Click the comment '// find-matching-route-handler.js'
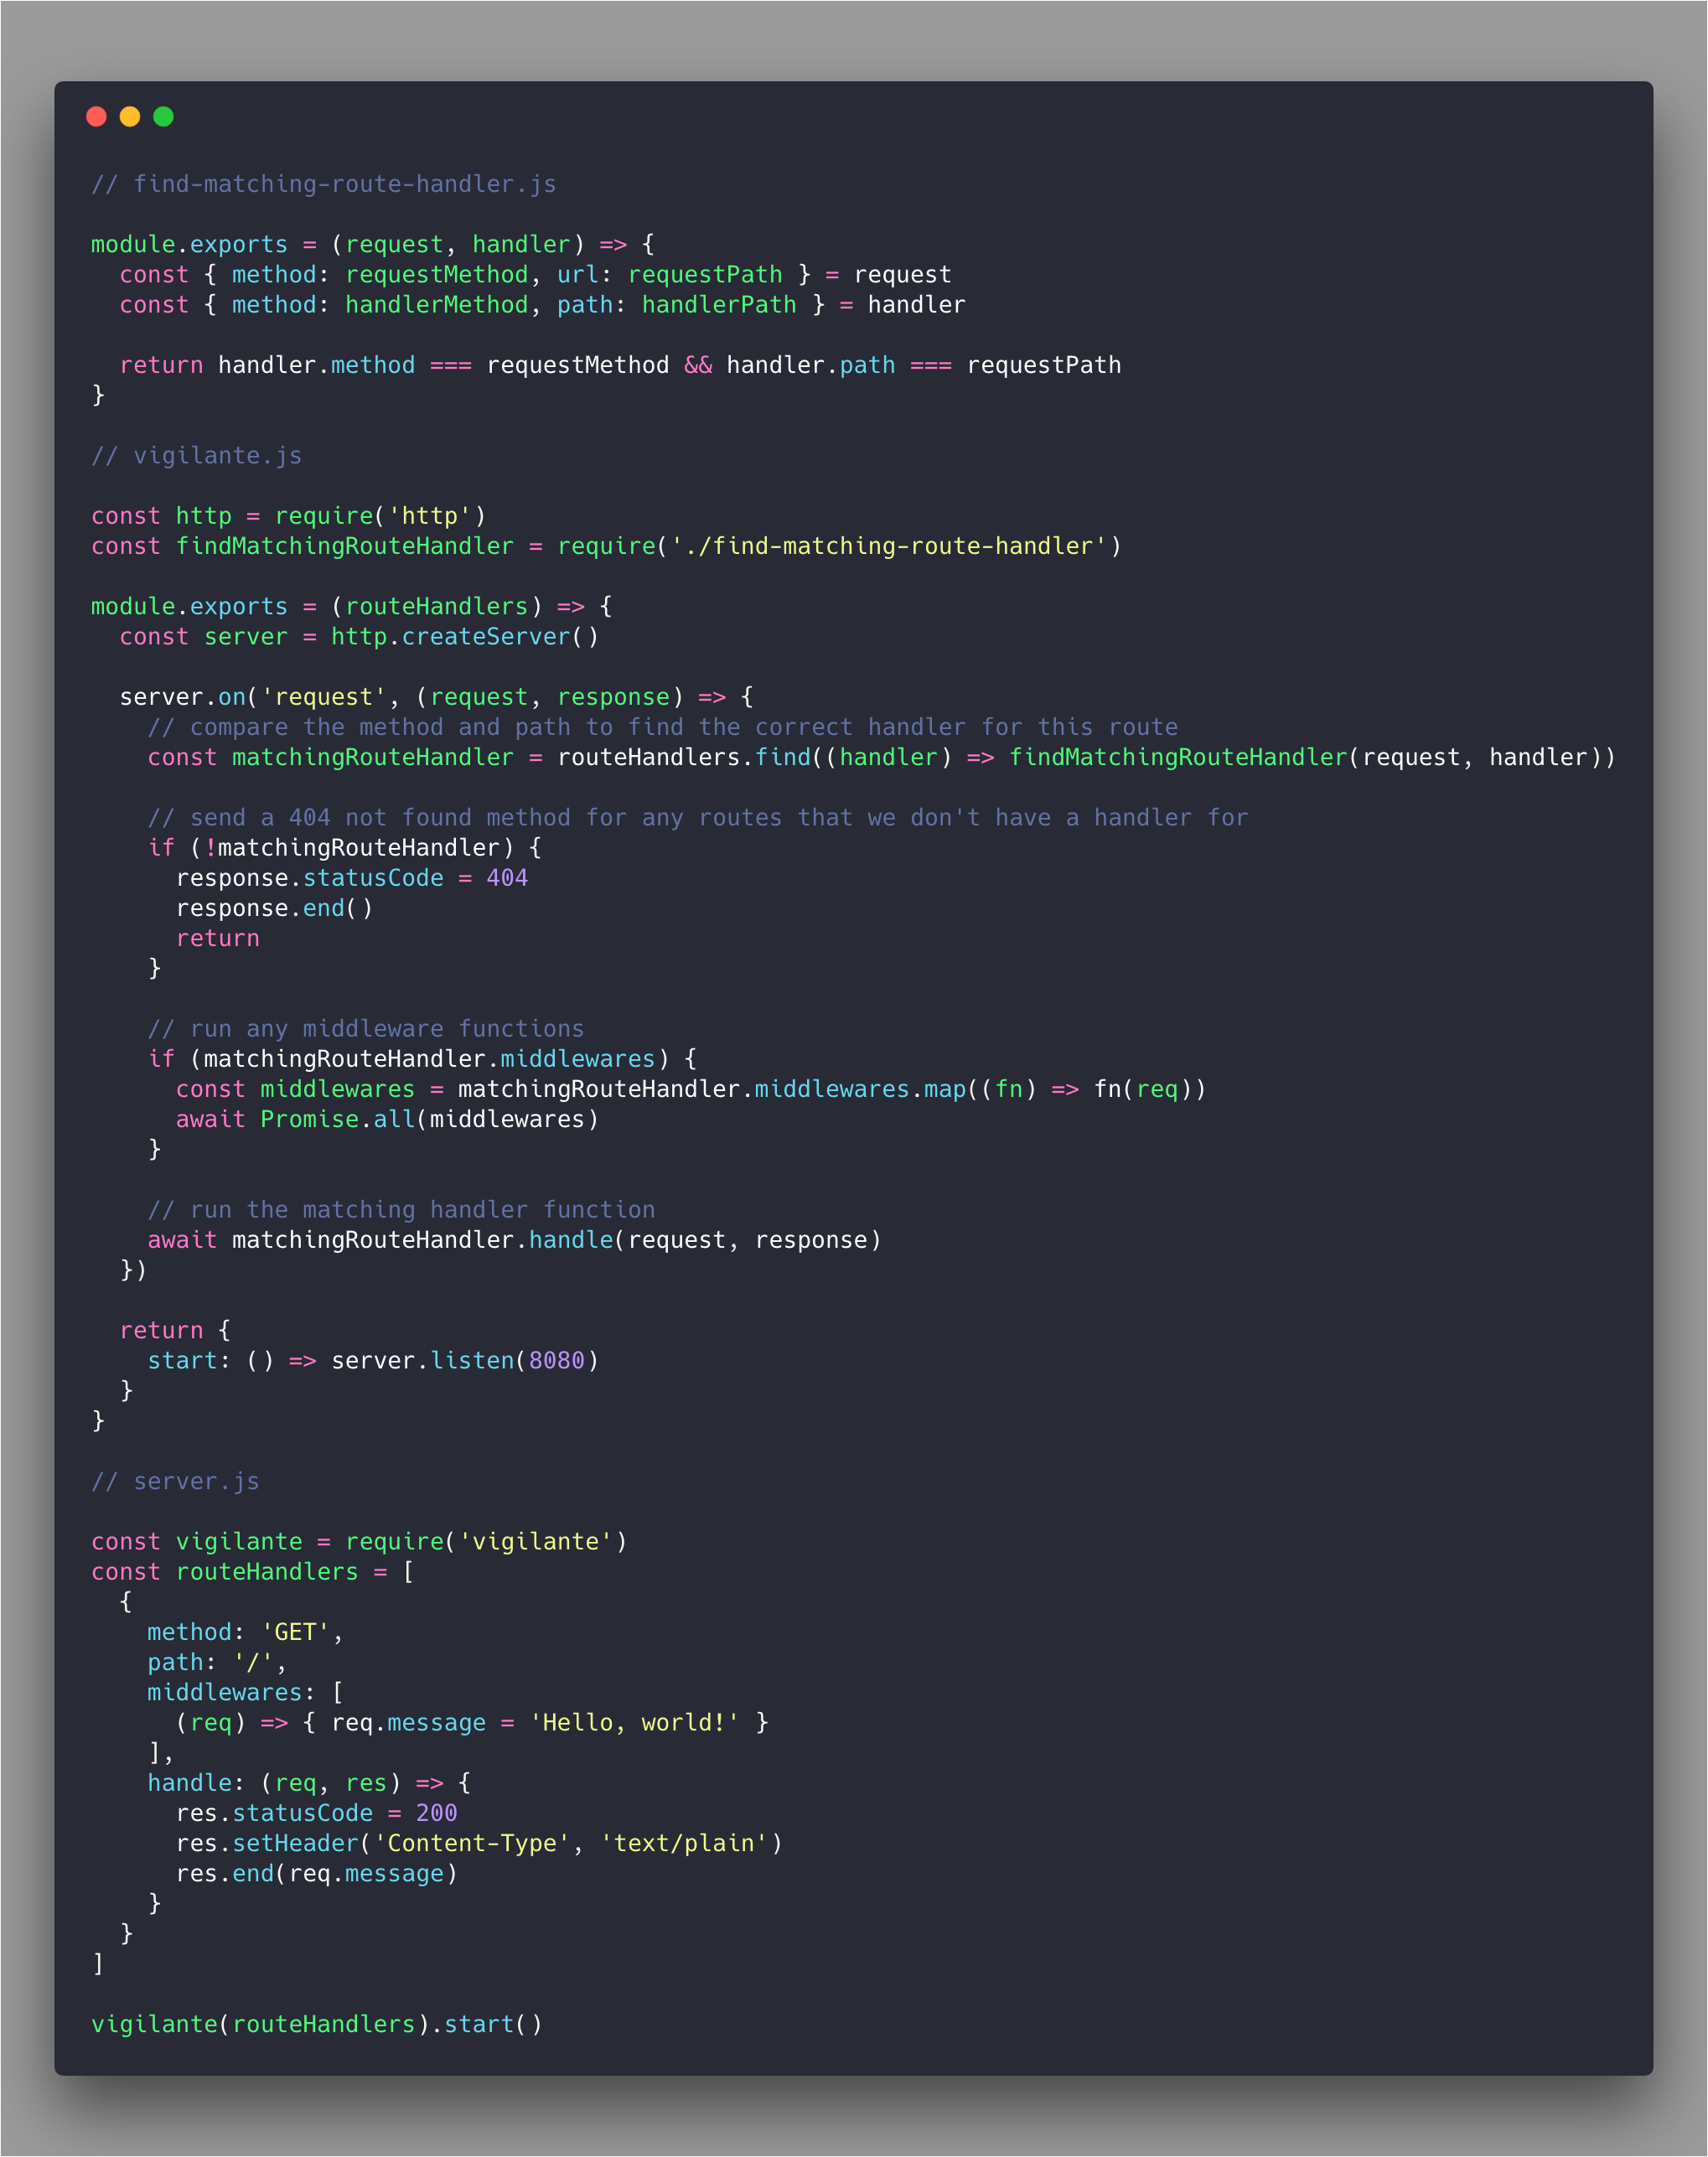The width and height of the screenshot is (1708, 2157). coord(324,184)
